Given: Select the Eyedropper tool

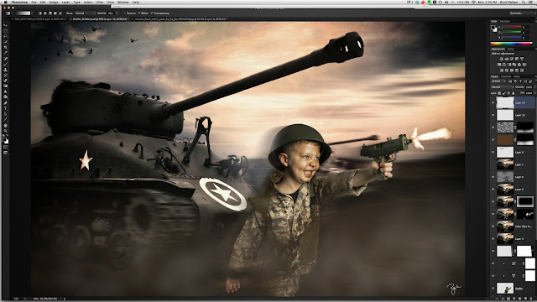Looking at the screenshot, I should (x=5, y=52).
